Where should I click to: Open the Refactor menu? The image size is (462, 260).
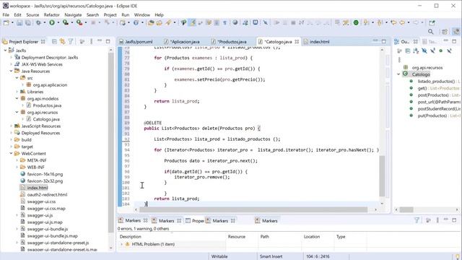[x=51, y=14]
